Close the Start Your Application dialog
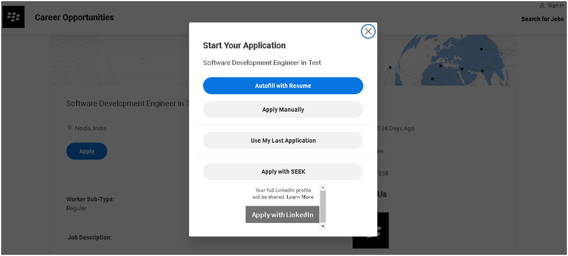 point(368,31)
